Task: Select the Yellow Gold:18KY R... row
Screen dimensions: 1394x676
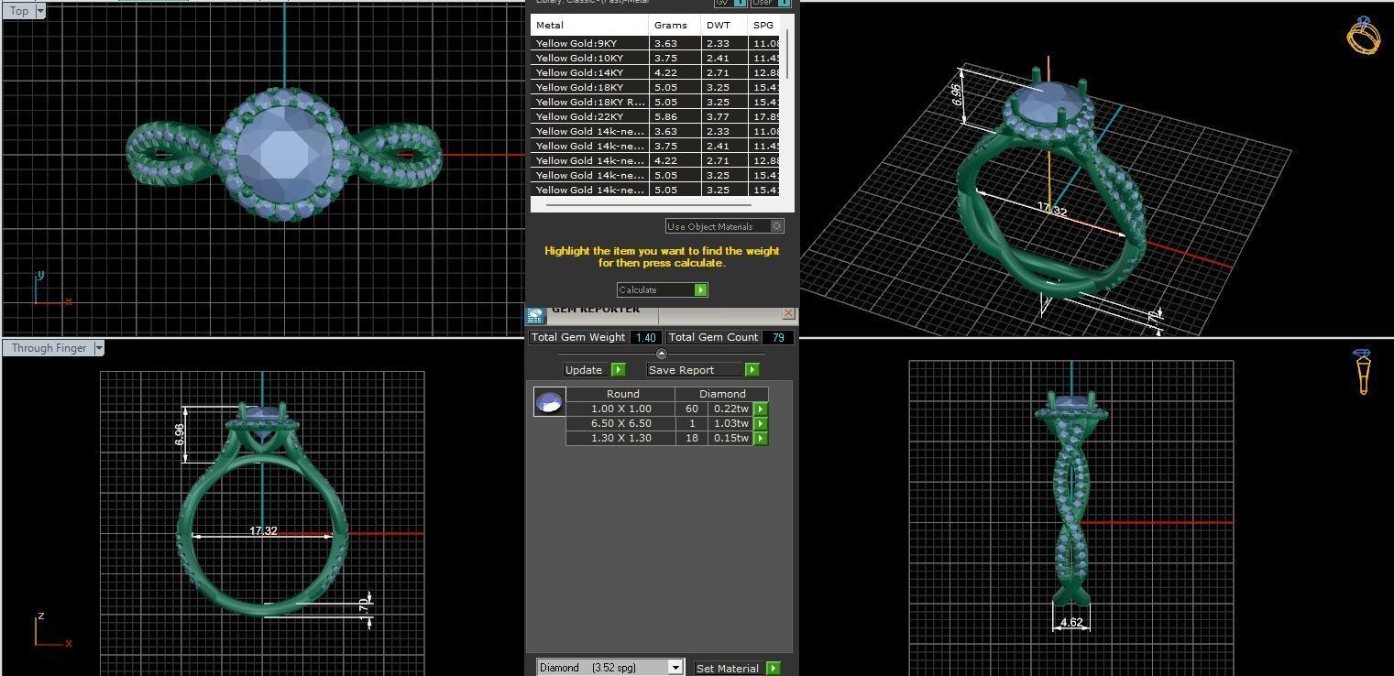Action: [655, 102]
